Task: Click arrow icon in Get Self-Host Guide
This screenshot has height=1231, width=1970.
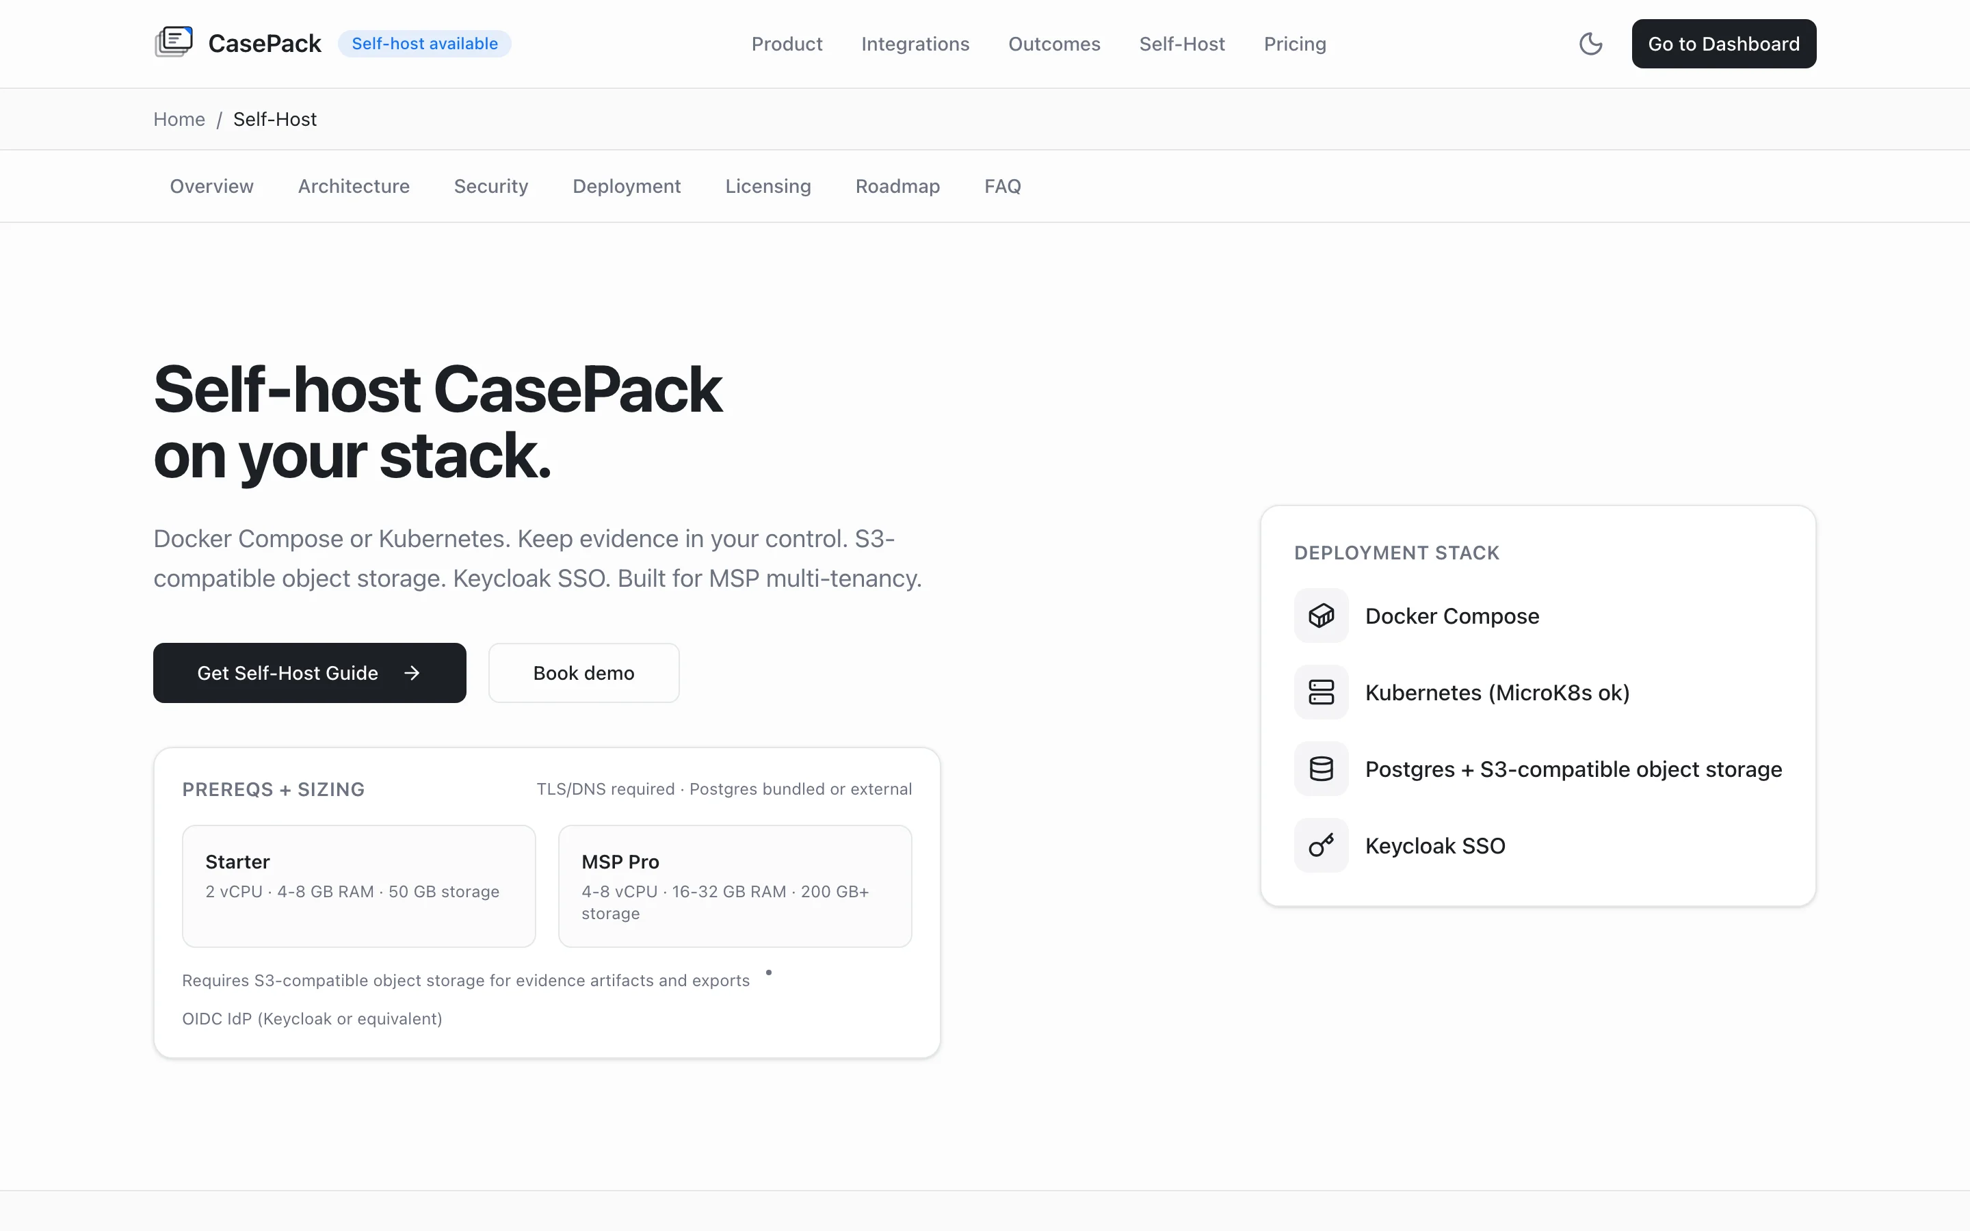Action: tap(412, 672)
